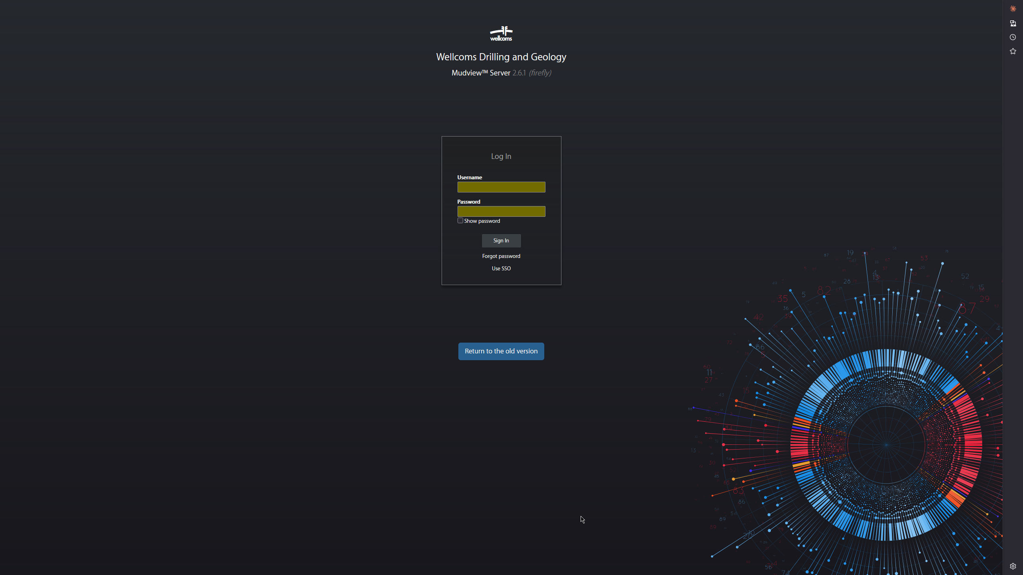This screenshot has height=575, width=1023.
Task: Choose the Use SSO link
Action: (x=501, y=268)
